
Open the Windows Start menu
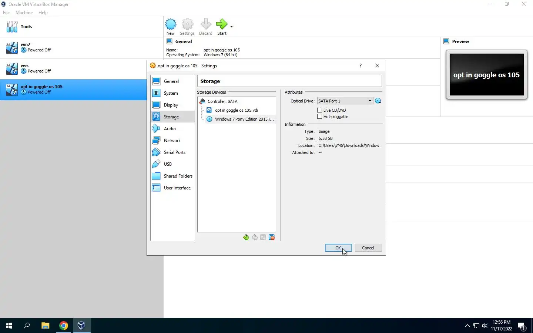pos(9,326)
